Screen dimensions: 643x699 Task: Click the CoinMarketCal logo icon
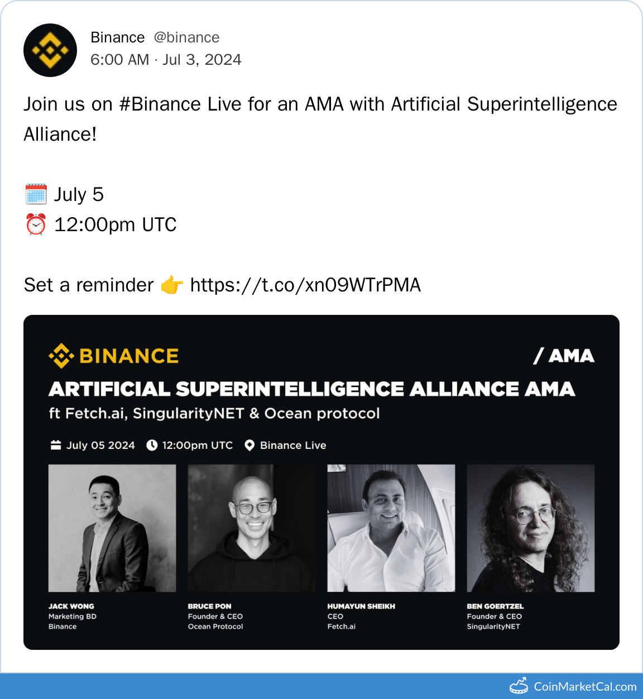click(x=519, y=686)
